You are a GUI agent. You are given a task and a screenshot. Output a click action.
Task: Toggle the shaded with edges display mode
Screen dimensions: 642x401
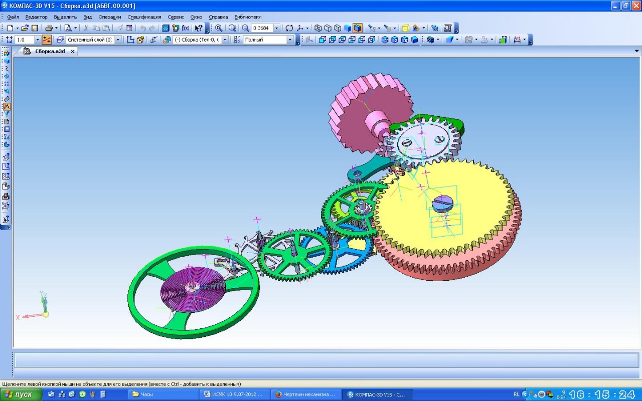(x=357, y=28)
